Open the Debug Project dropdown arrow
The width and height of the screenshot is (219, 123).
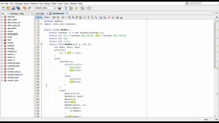(86, 8)
